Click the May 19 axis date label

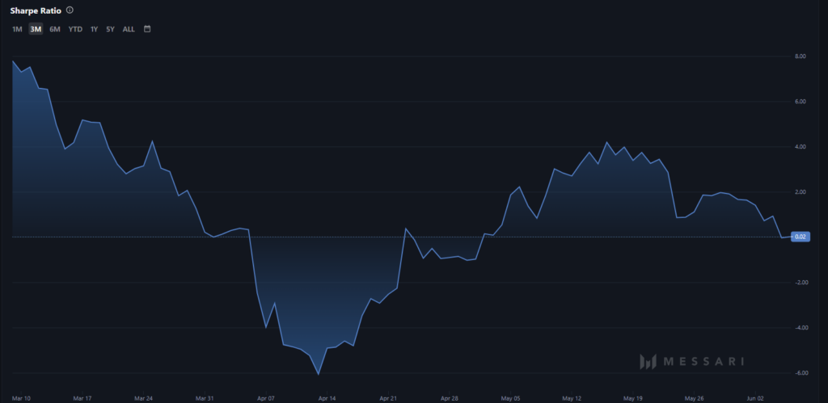tap(632, 398)
